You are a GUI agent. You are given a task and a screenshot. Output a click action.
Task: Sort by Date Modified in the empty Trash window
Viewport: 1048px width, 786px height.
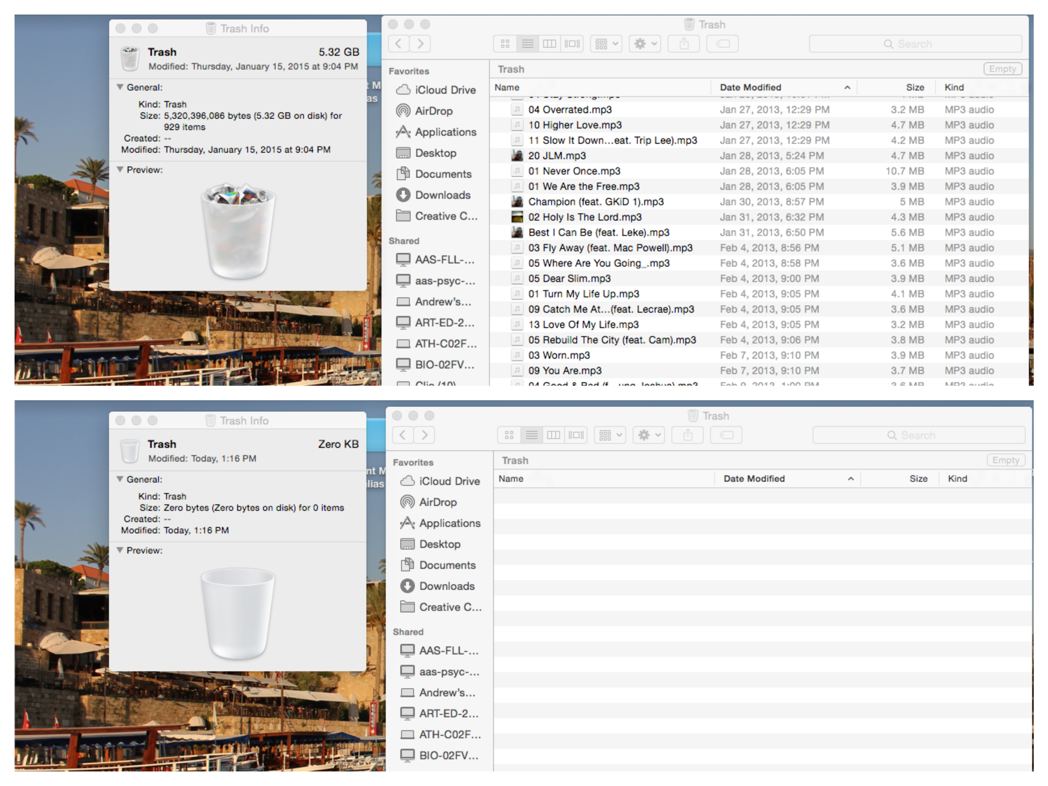pyautogui.click(x=788, y=479)
